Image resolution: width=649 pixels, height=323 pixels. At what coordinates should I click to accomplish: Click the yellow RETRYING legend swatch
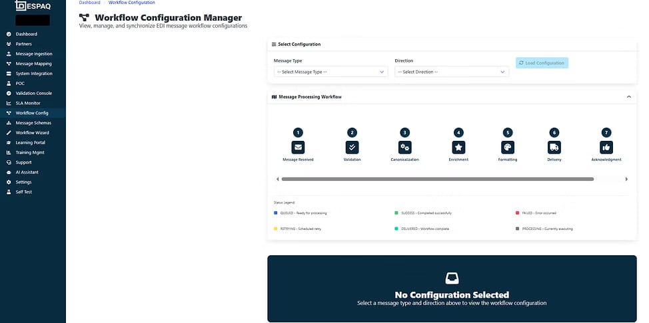276,229
